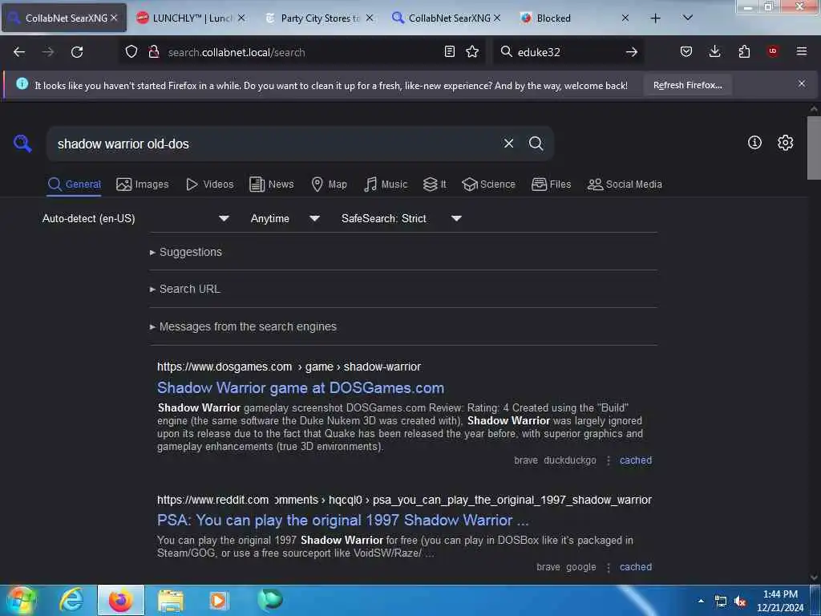Submit the eduke32 search with the arrow

click(x=632, y=52)
